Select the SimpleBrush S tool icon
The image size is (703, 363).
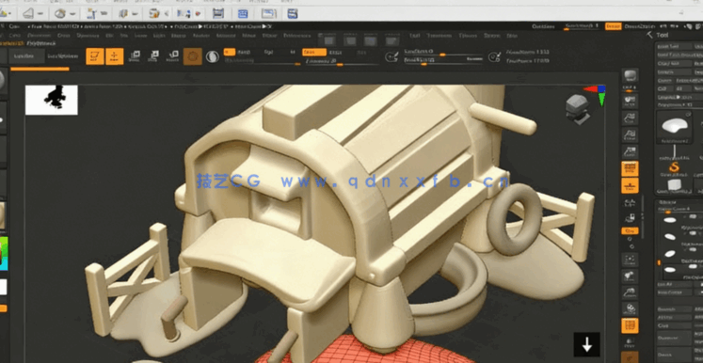(x=674, y=167)
